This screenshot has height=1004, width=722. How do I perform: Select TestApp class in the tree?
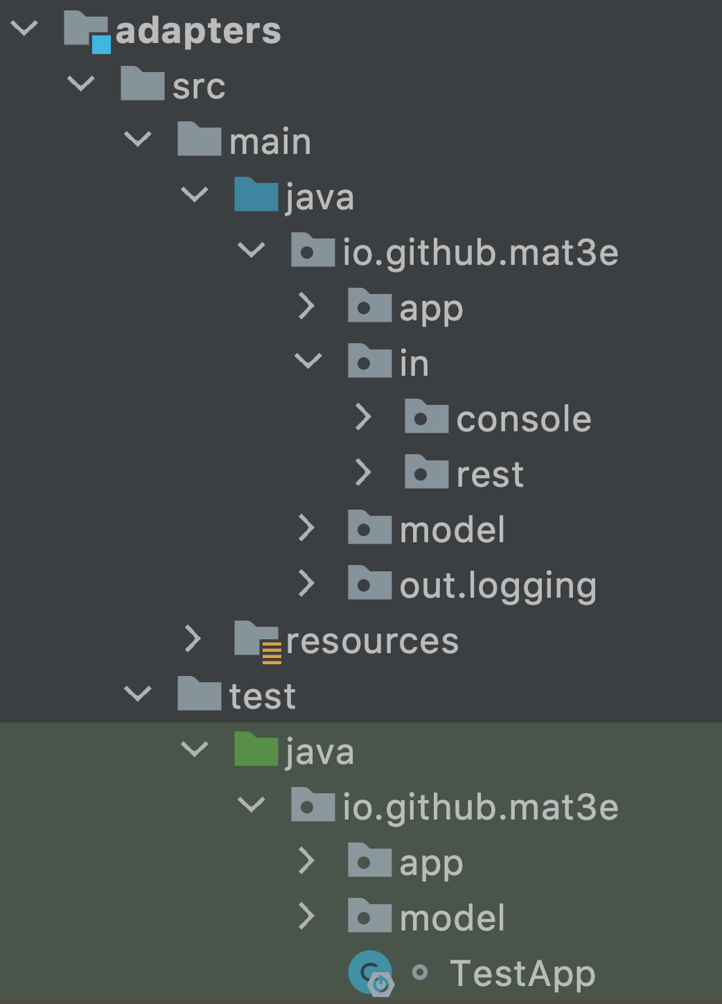point(522,973)
